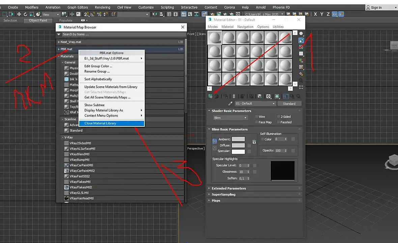This screenshot has height=243, width=398.
Task: Expand Next_Vray.mat library
Action: pos(59,42)
